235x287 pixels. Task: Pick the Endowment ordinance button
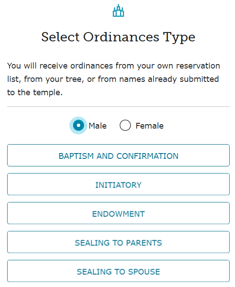point(118,213)
